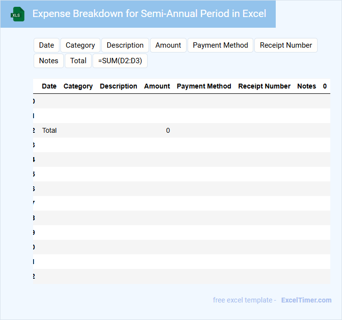The height and width of the screenshot is (320, 342).
Task: Click the Notes column header
Action: (x=306, y=86)
